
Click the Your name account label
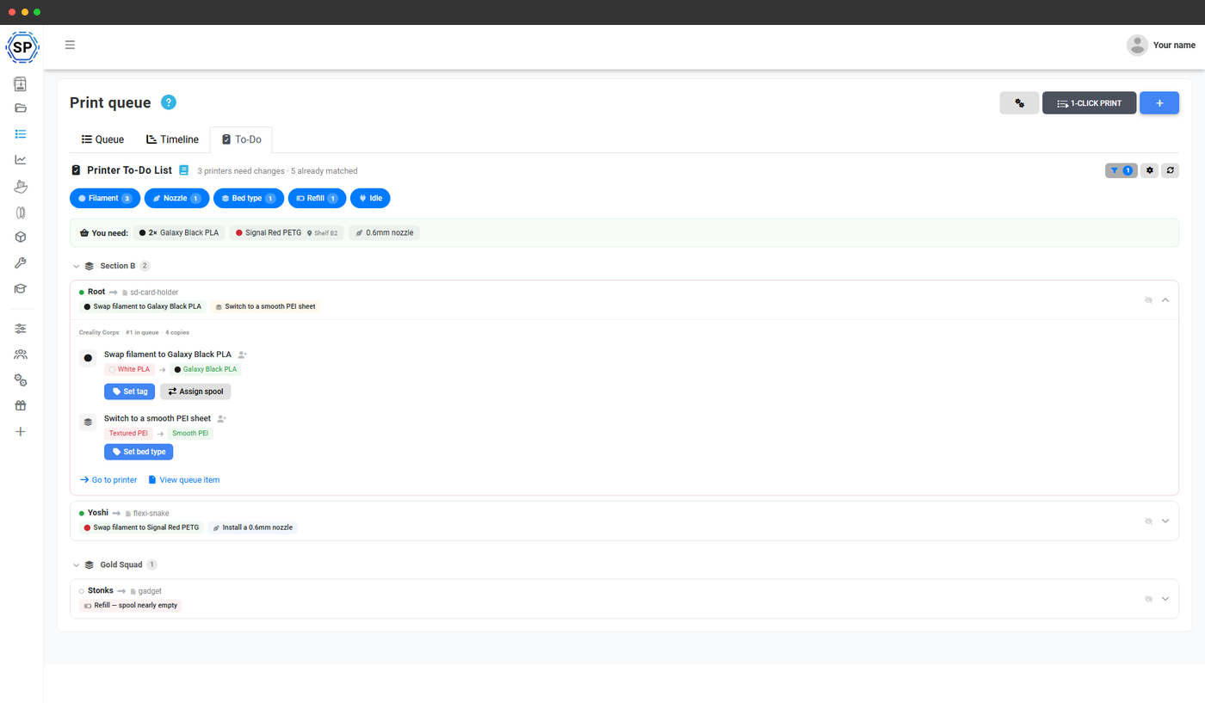tap(1174, 46)
